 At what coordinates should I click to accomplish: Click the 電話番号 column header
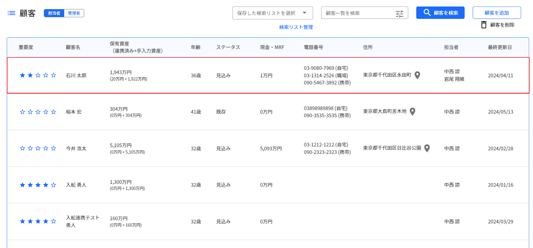(x=313, y=47)
